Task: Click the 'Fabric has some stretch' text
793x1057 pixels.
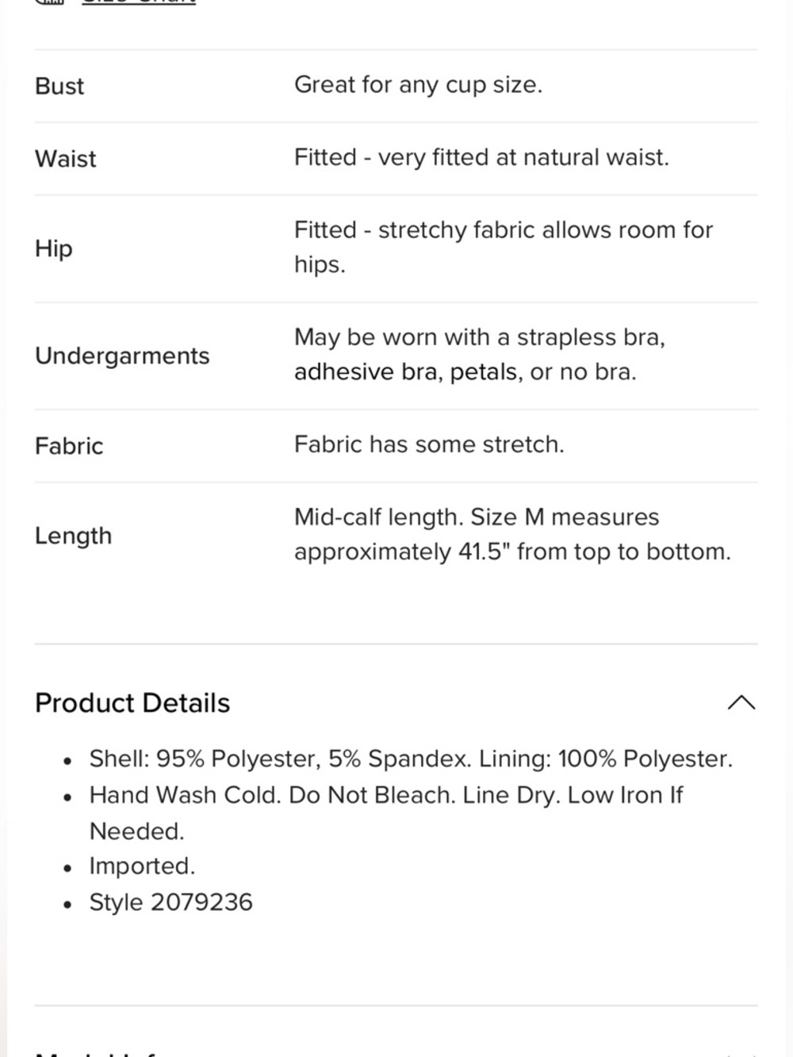Action: click(429, 444)
